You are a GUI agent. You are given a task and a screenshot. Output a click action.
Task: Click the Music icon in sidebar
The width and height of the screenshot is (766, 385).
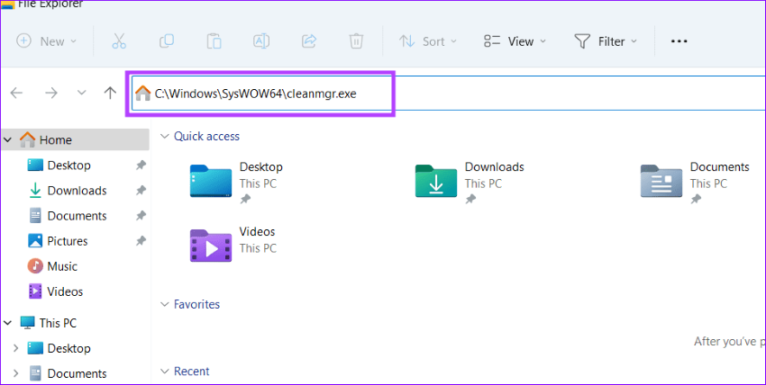[35, 266]
